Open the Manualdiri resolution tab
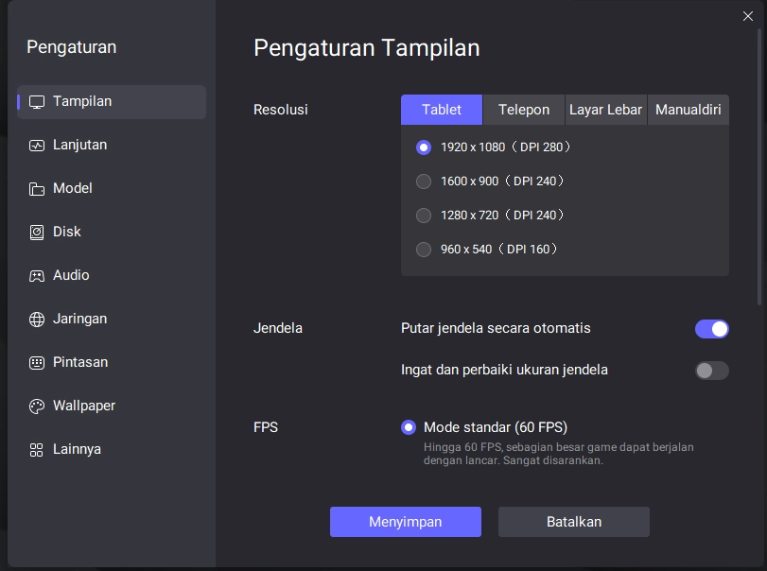This screenshot has height=571, width=767. pyautogui.click(x=688, y=110)
